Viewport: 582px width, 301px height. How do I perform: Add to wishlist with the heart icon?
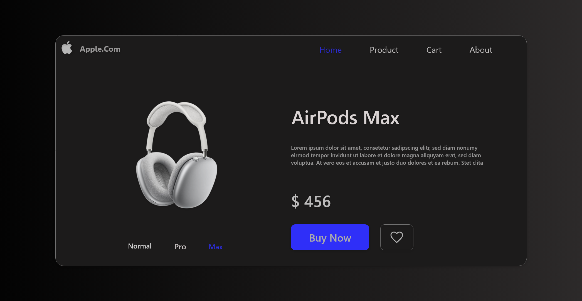pyautogui.click(x=397, y=237)
